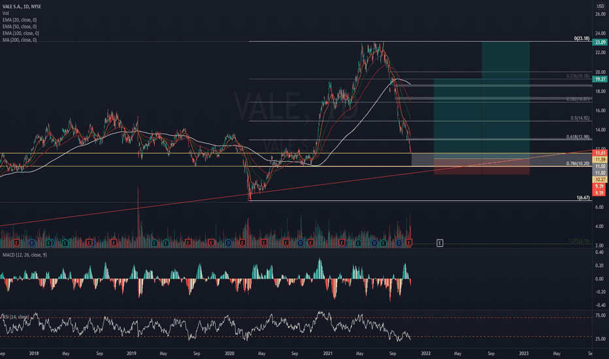Click the 26.00 value on the price scale

pyautogui.click(x=600, y=14)
